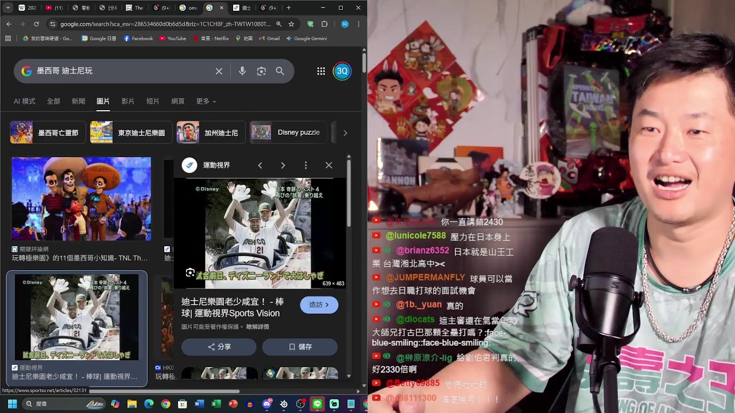Open Windows Start menu
This screenshot has height=413, width=735.
point(12,404)
